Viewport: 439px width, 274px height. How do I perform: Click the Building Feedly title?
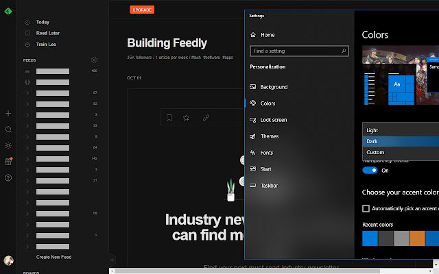point(167,43)
